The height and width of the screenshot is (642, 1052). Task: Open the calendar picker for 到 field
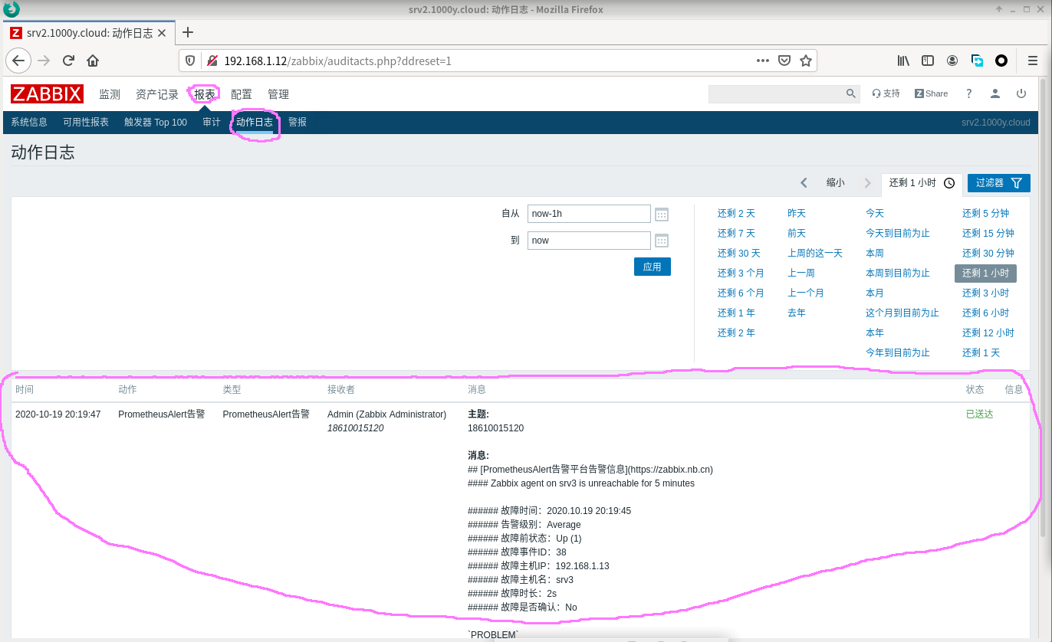(x=662, y=241)
